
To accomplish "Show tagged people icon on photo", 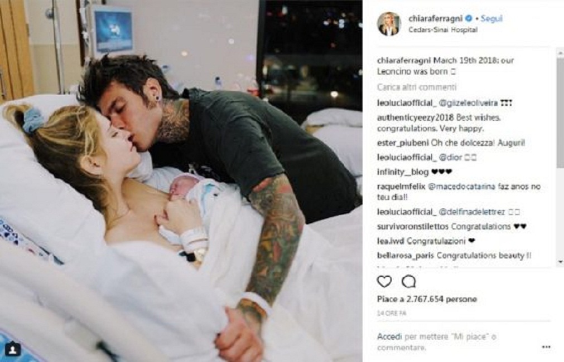I will (13, 349).
